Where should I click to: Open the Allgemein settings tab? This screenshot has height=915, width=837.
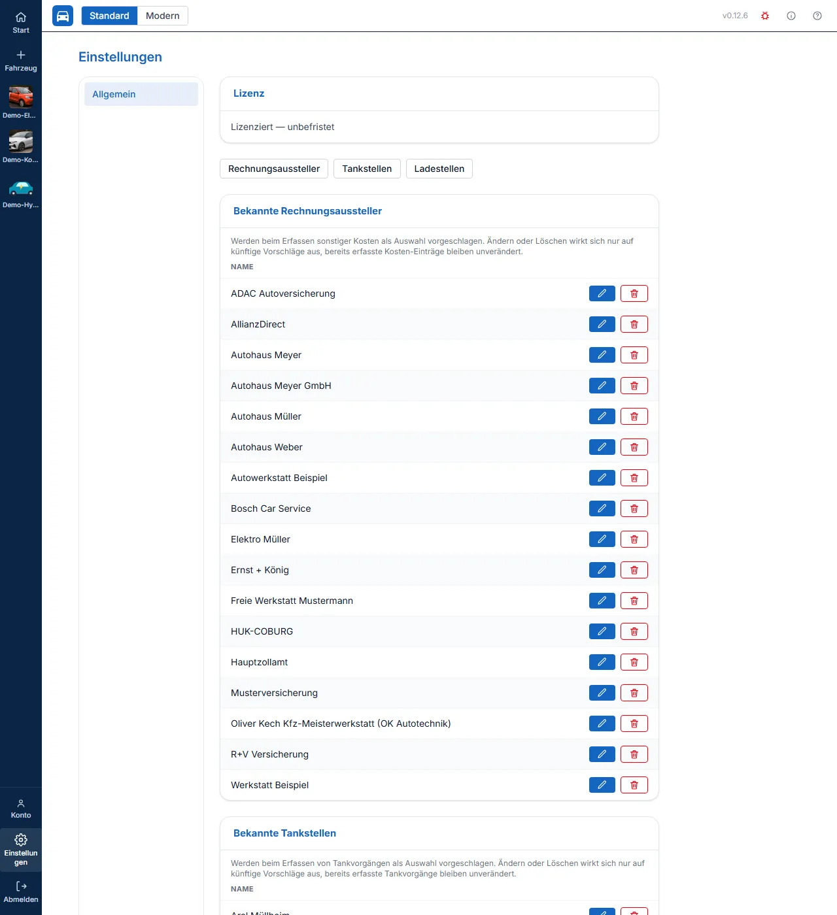(141, 94)
